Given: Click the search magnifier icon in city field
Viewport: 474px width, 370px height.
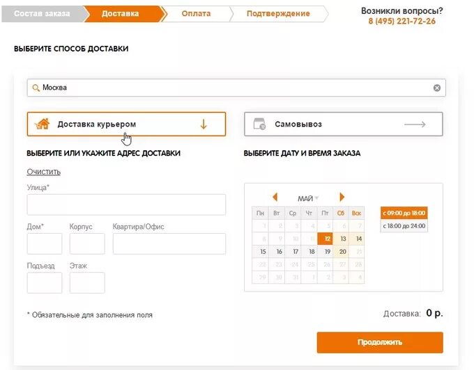Looking at the screenshot, I should 36,88.
